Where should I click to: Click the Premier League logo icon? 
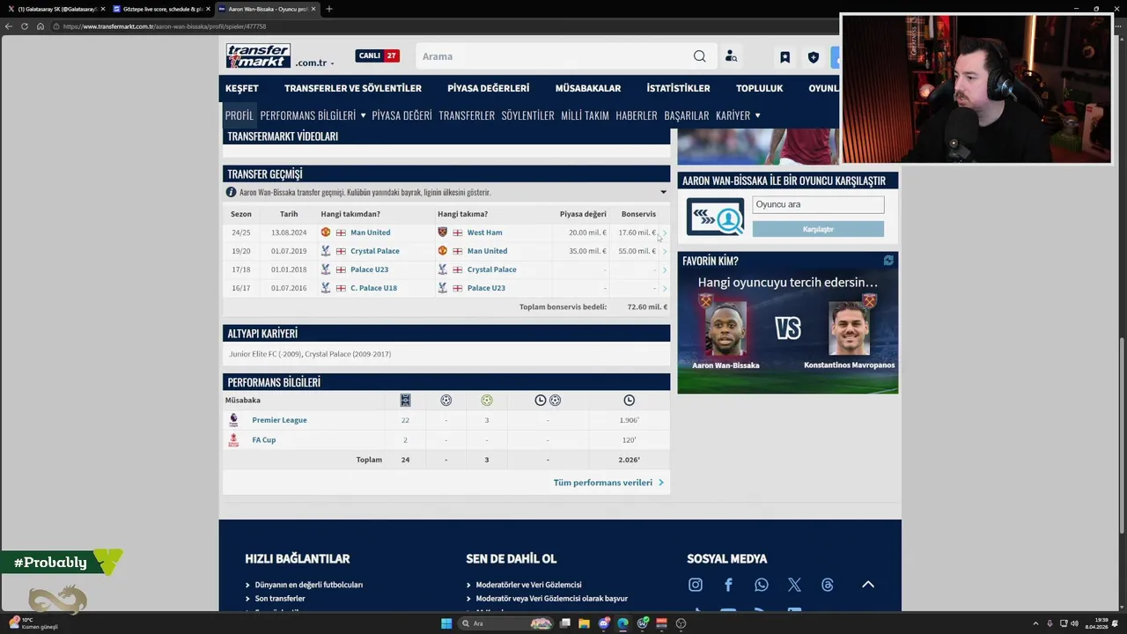coord(233,420)
